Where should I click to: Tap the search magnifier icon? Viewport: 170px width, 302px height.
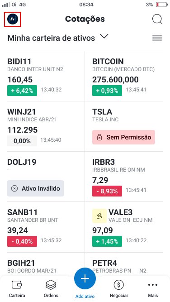click(157, 19)
